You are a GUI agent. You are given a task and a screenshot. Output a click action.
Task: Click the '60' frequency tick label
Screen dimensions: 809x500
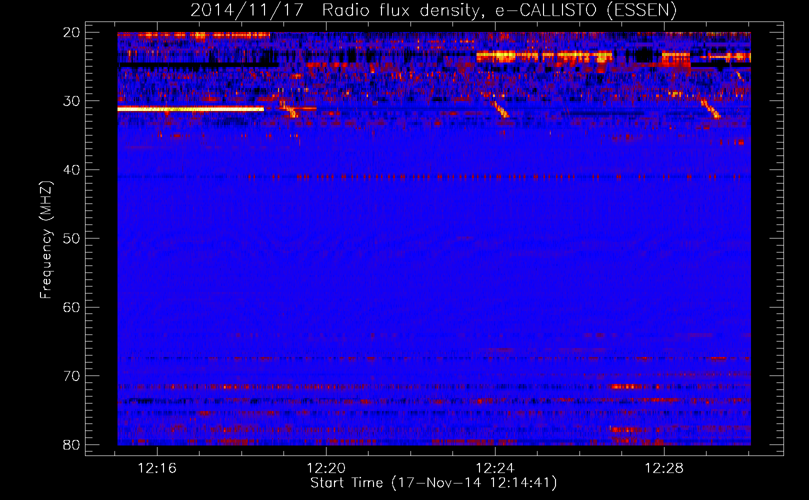71,307
